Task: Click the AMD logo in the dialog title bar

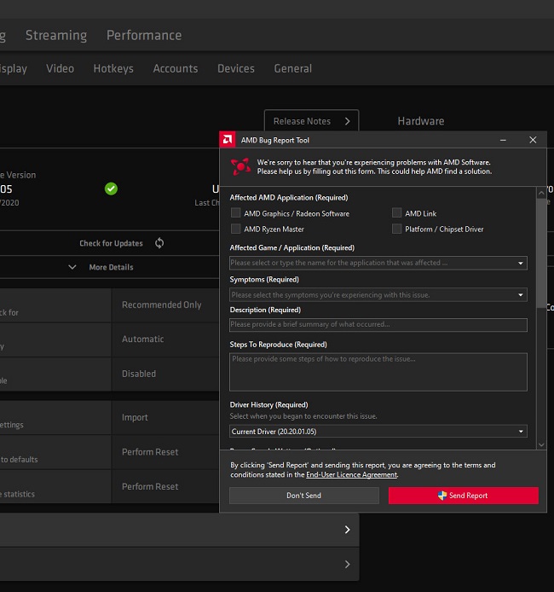Action: click(x=228, y=140)
